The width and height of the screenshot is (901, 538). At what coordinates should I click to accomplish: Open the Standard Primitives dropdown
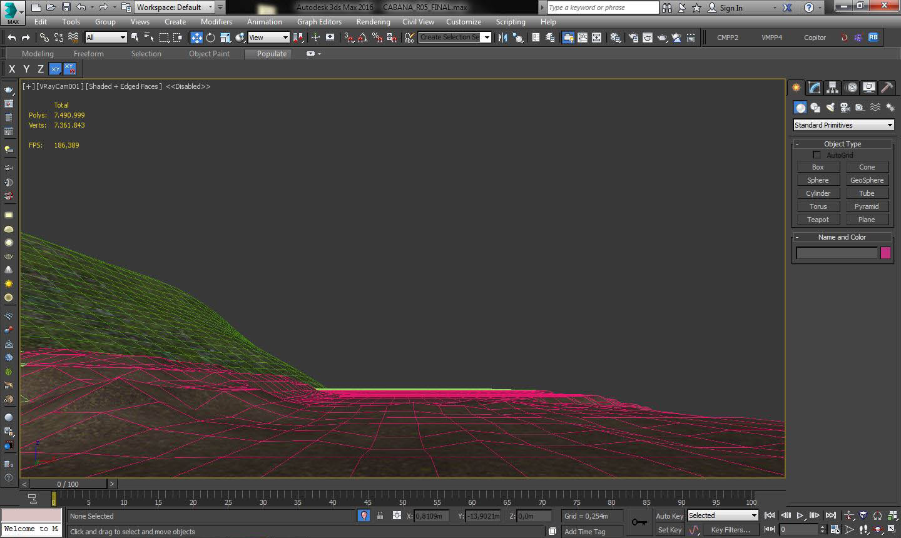point(843,125)
